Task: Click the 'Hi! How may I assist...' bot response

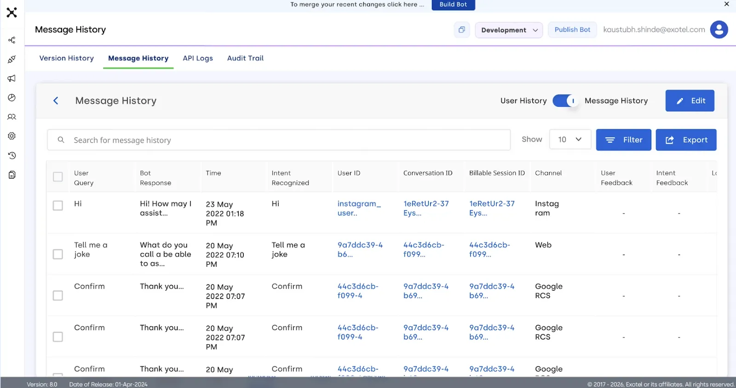Action: tap(166, 208)
